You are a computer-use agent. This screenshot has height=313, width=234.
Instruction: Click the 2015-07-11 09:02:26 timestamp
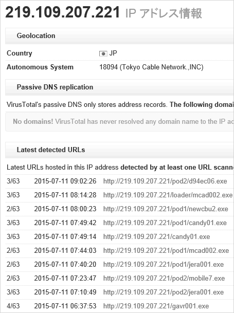[x=65, y=181]
